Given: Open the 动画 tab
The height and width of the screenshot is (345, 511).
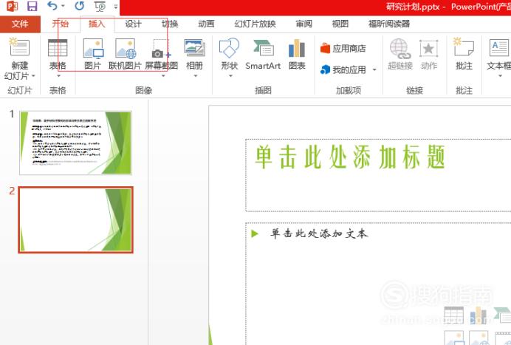Looking at the screenshot, I should (x=206, y=24).
